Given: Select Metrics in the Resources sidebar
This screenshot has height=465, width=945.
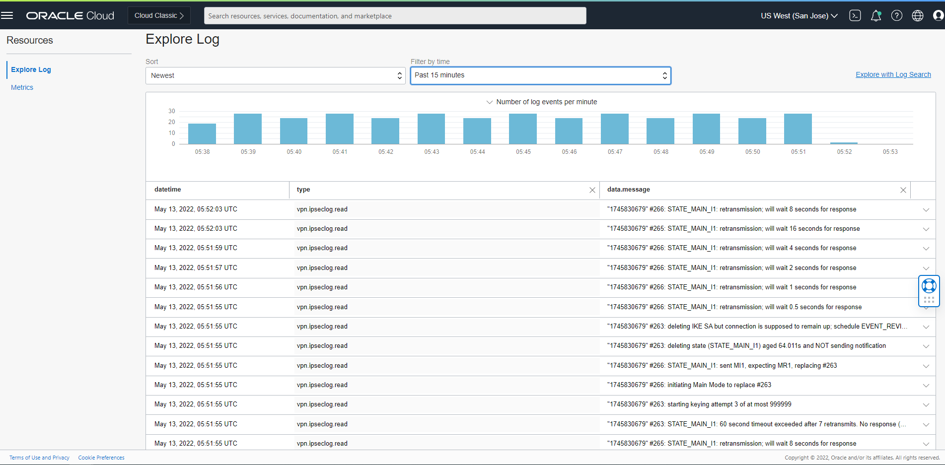Looking at the screenshot, I should coord(22,87).
